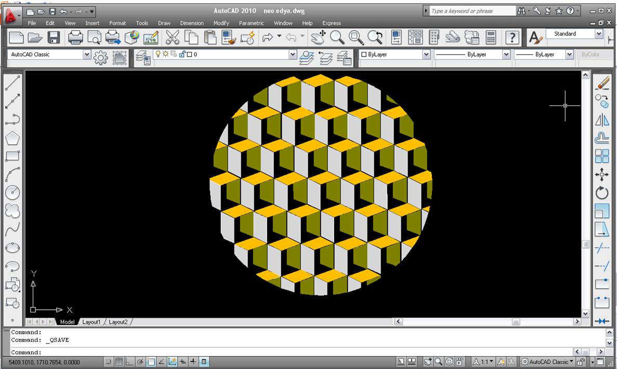Toggle Object Snap Tracking
617x369 pixels.
tap(161, 362)
